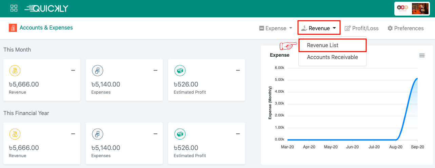This screenshot has height=168, width=435.
Task: Collapse the This Month Revenue card
Action: (x=73, y=70)
